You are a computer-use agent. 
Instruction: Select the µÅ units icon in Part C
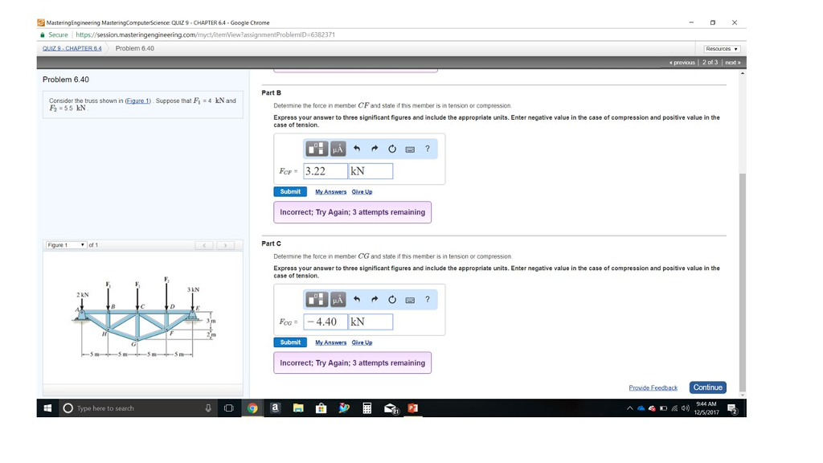click(338, 299)
